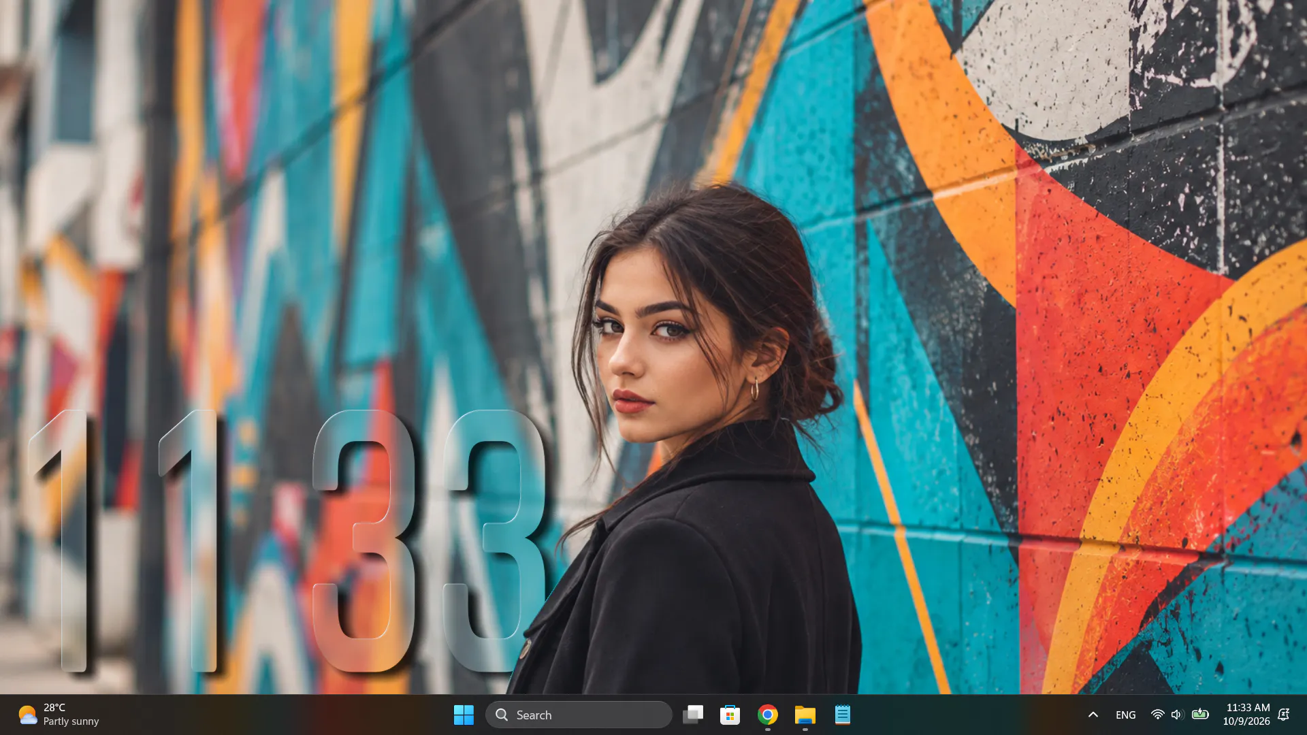The image size is (1307, 735).
Task: Open Wi-Fi network settings icon
Action: (x=1157, y=715)
